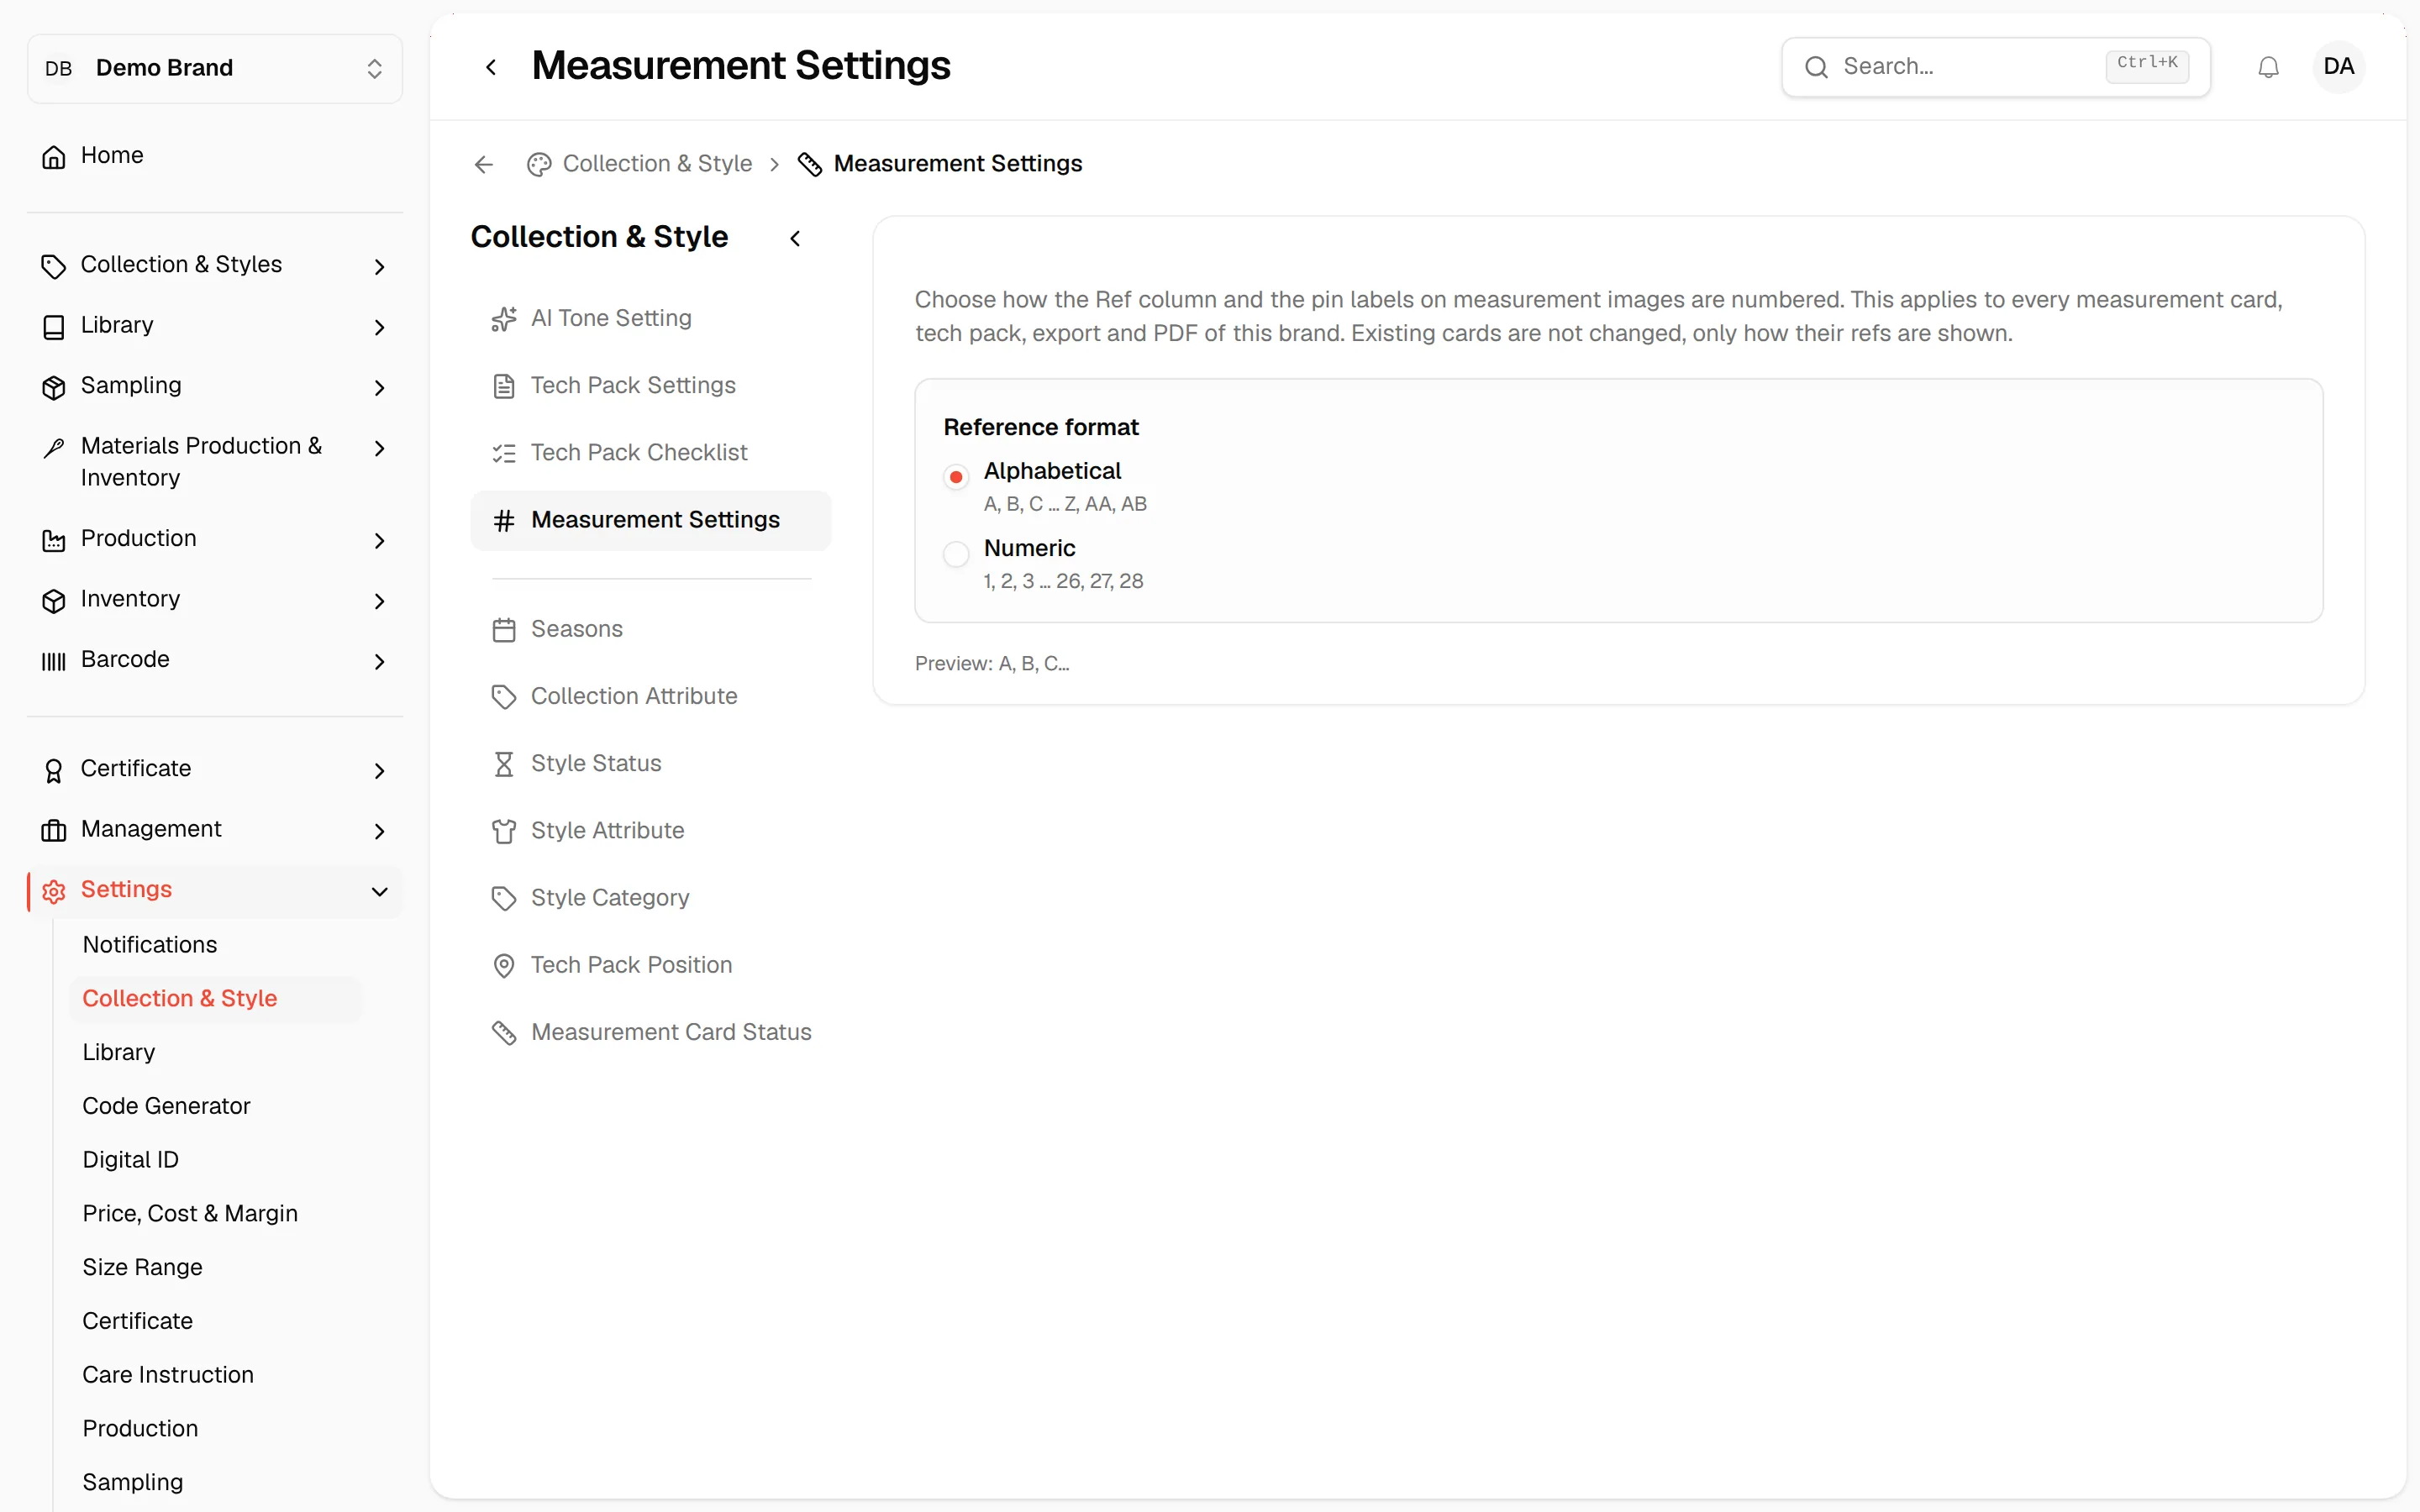Click the Measurement Settings hash icon
This screenshot has width=2420, height=1512.
(504, 520)
